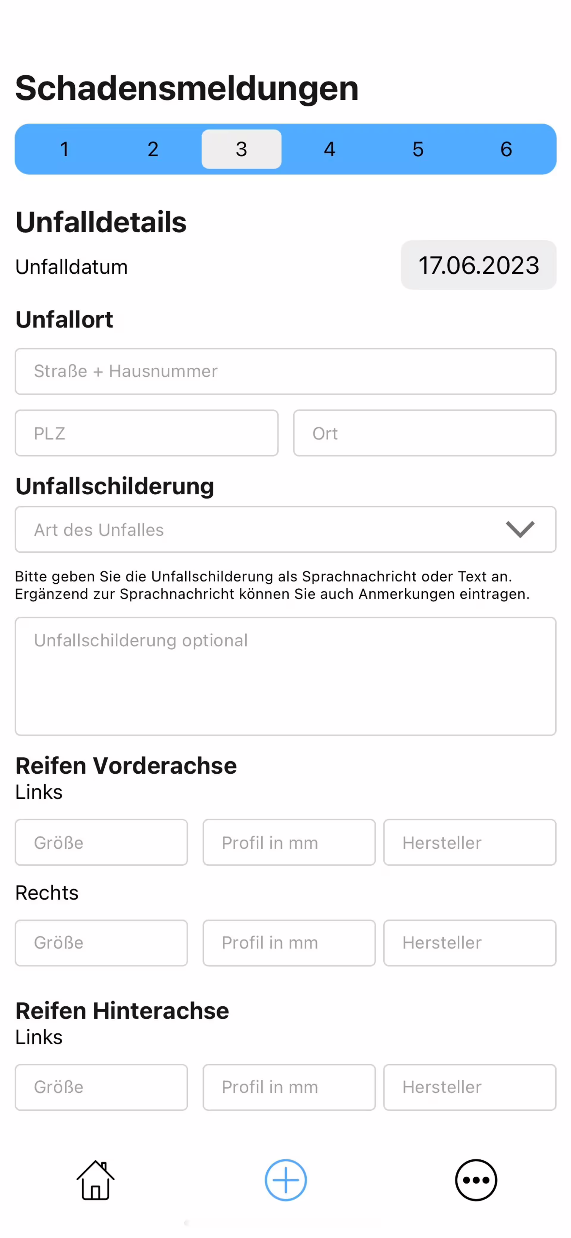Focus front left tire Hersteller field
The image size is (571, 1238).
[470, 842]
